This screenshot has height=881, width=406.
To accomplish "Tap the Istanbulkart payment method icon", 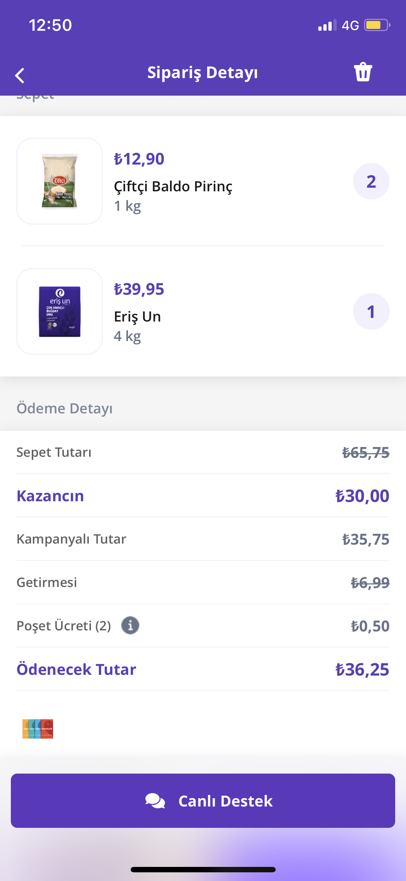I will click(38, 728).
